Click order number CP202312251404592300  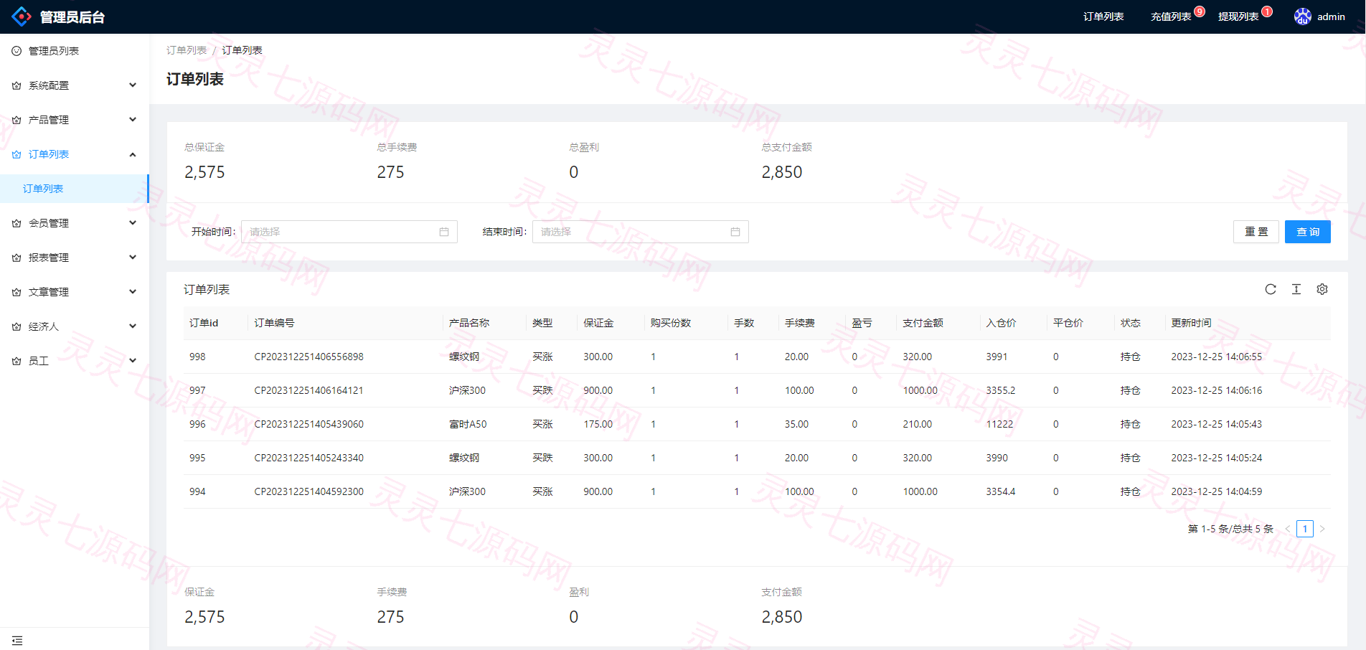(309, 491)
